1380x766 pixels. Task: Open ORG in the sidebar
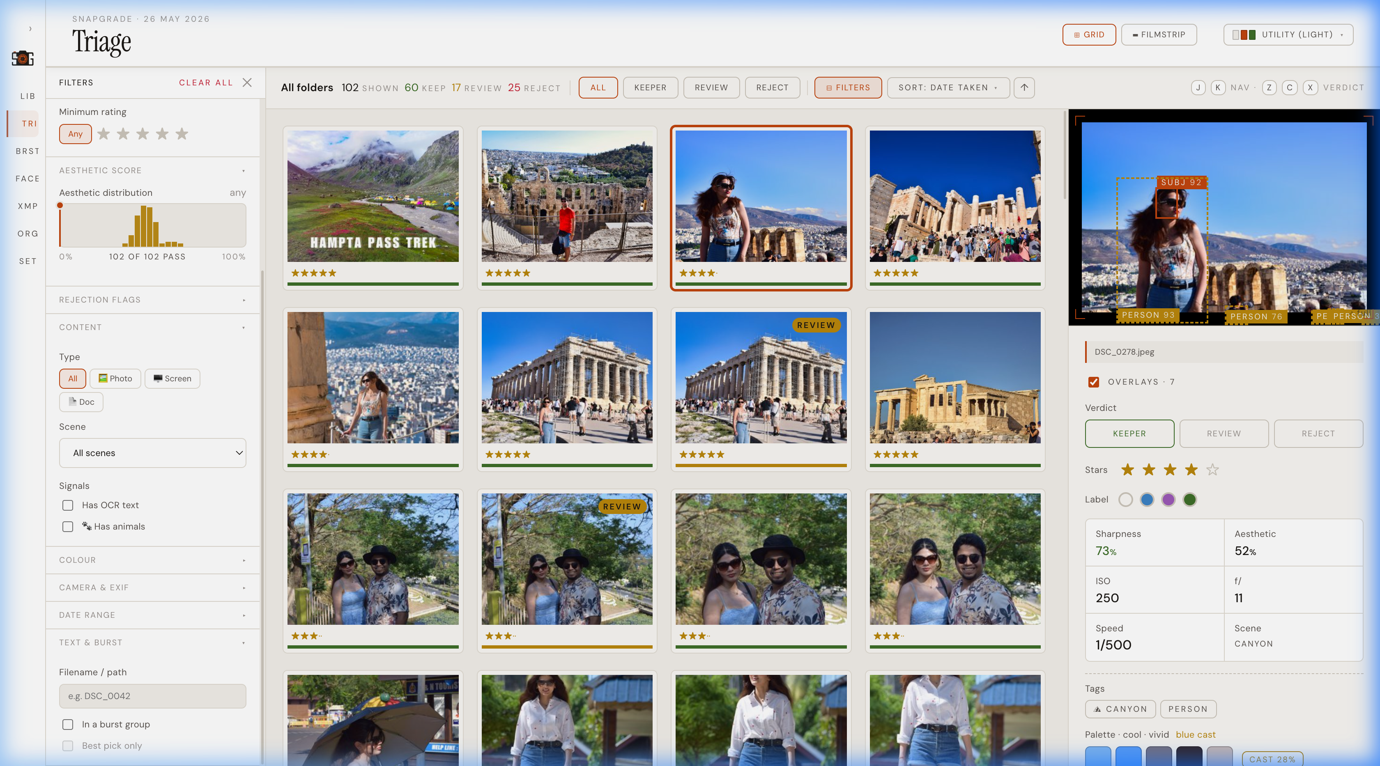28,234
